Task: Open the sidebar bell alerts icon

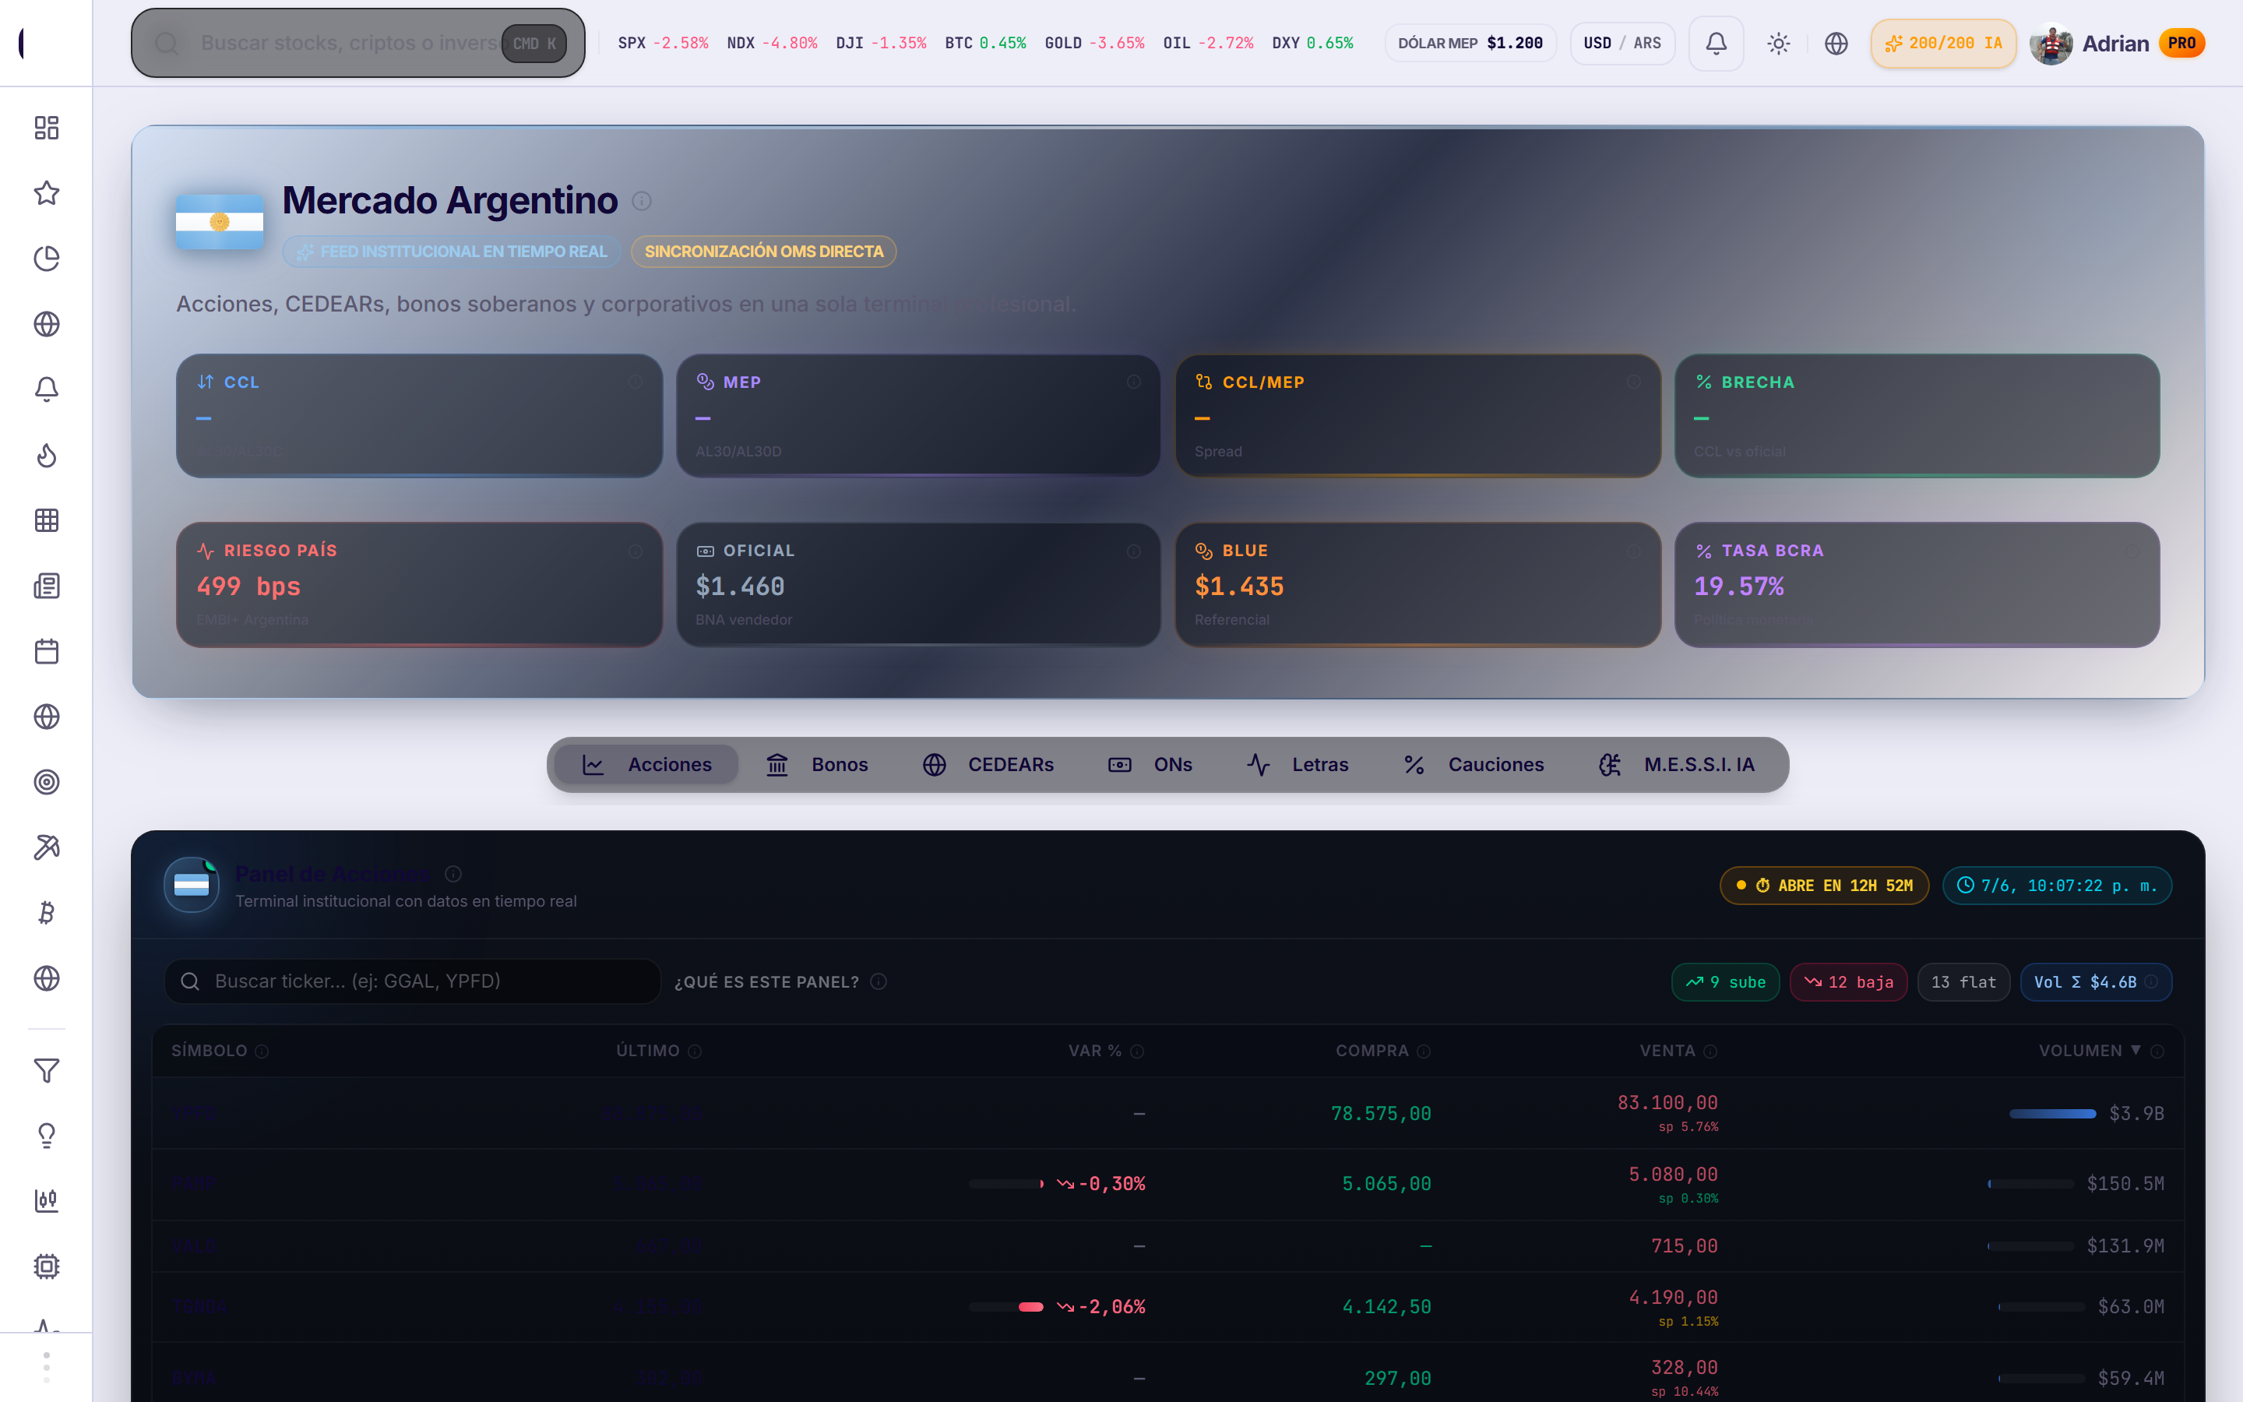Action: coord(47,389)
